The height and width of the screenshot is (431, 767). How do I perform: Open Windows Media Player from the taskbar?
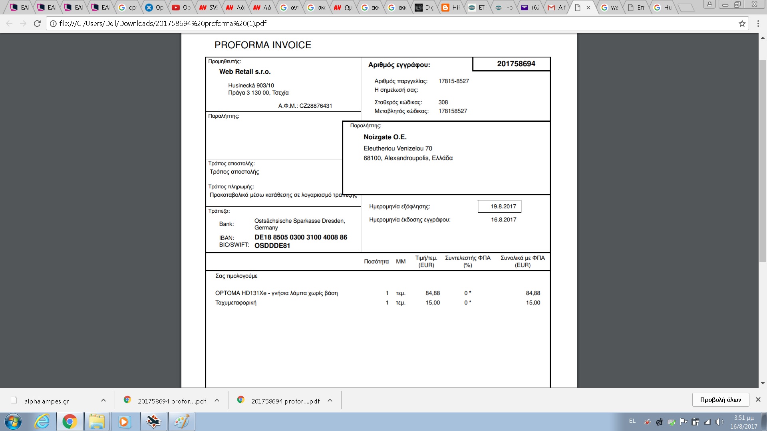click(124, 421)
